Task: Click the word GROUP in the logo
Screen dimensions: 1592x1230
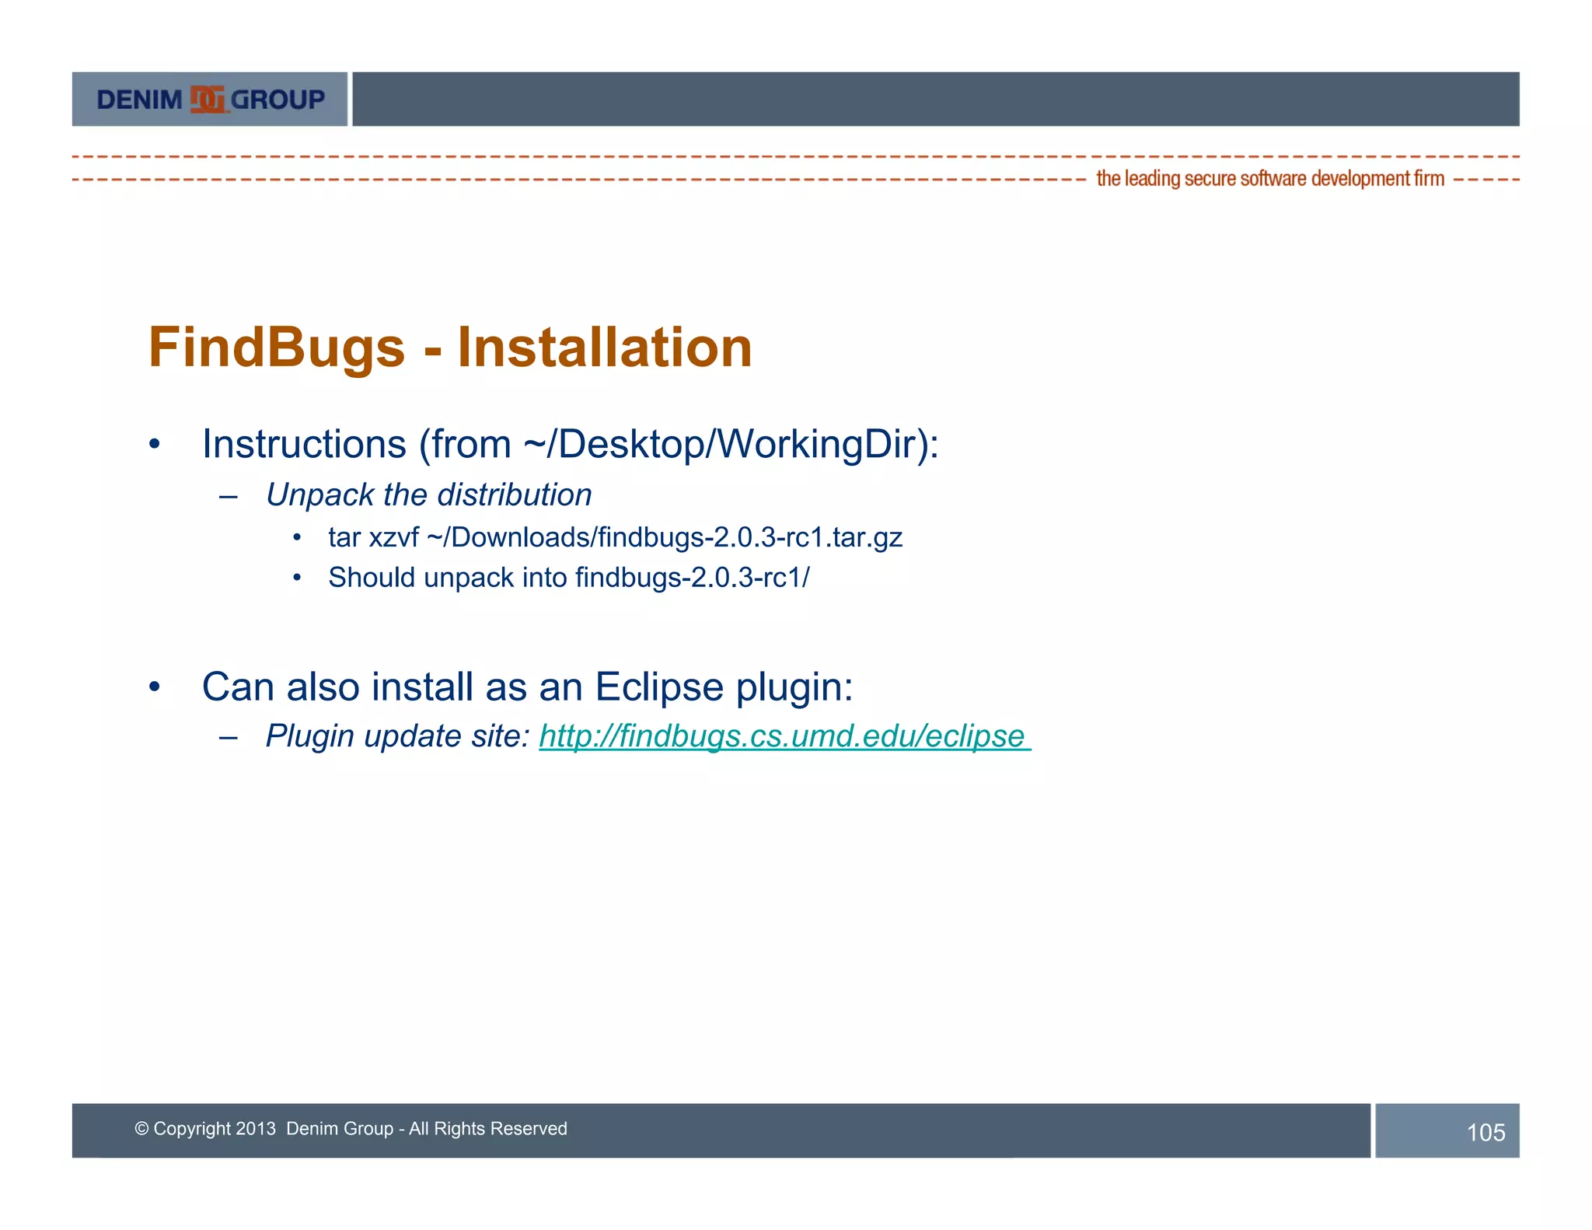Action: coord(278,100)
